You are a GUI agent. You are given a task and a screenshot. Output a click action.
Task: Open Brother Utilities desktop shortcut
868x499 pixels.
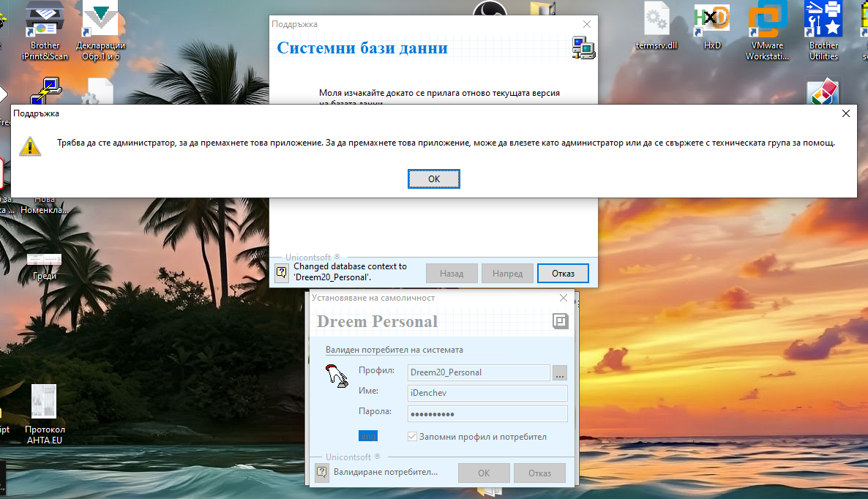pyautogui.click(x=823, y=31)
